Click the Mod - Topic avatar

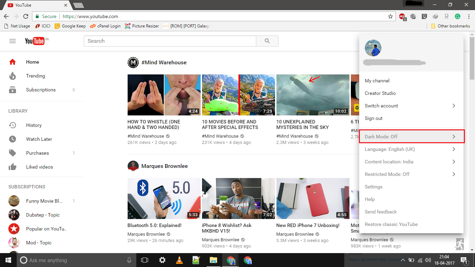(x=14, y=243)
